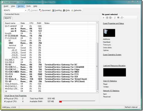
Task: Select the om-A guest row
Action: point(50,29)
